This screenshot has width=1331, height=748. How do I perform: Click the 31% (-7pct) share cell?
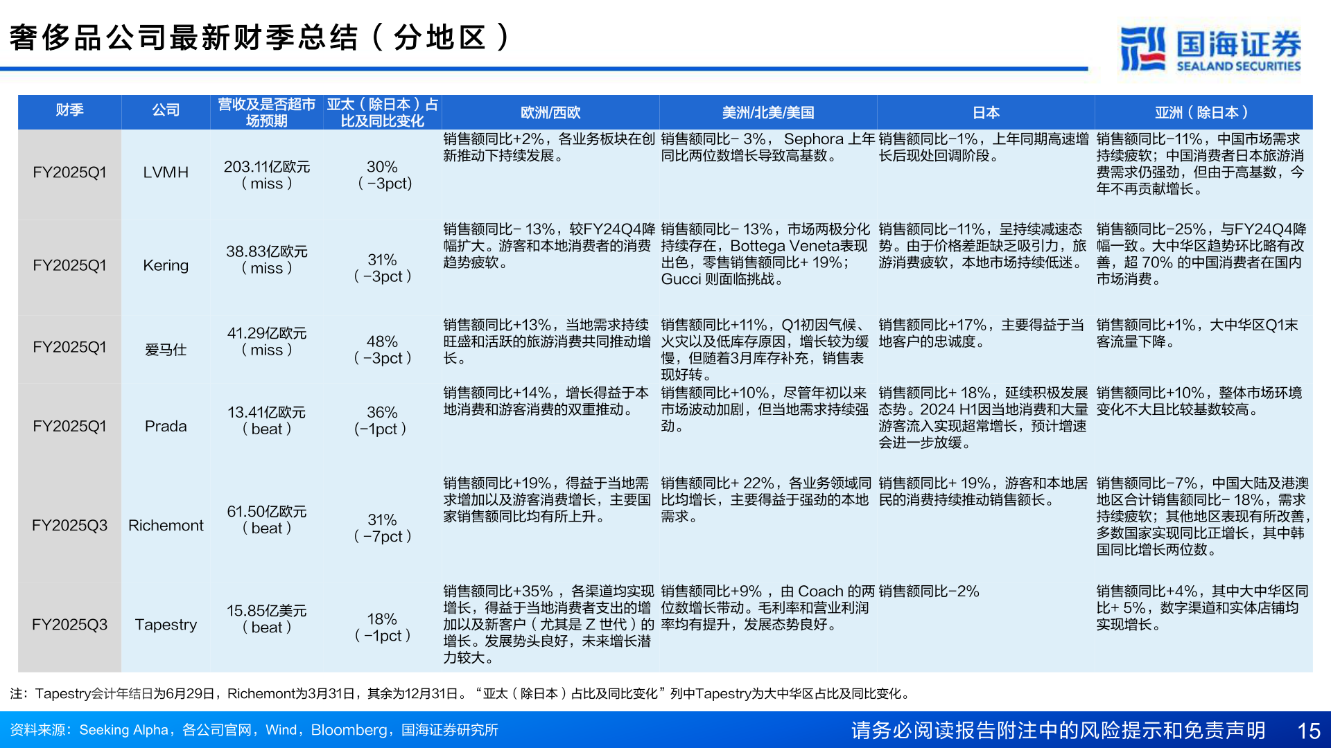click(x=382, y=528)
